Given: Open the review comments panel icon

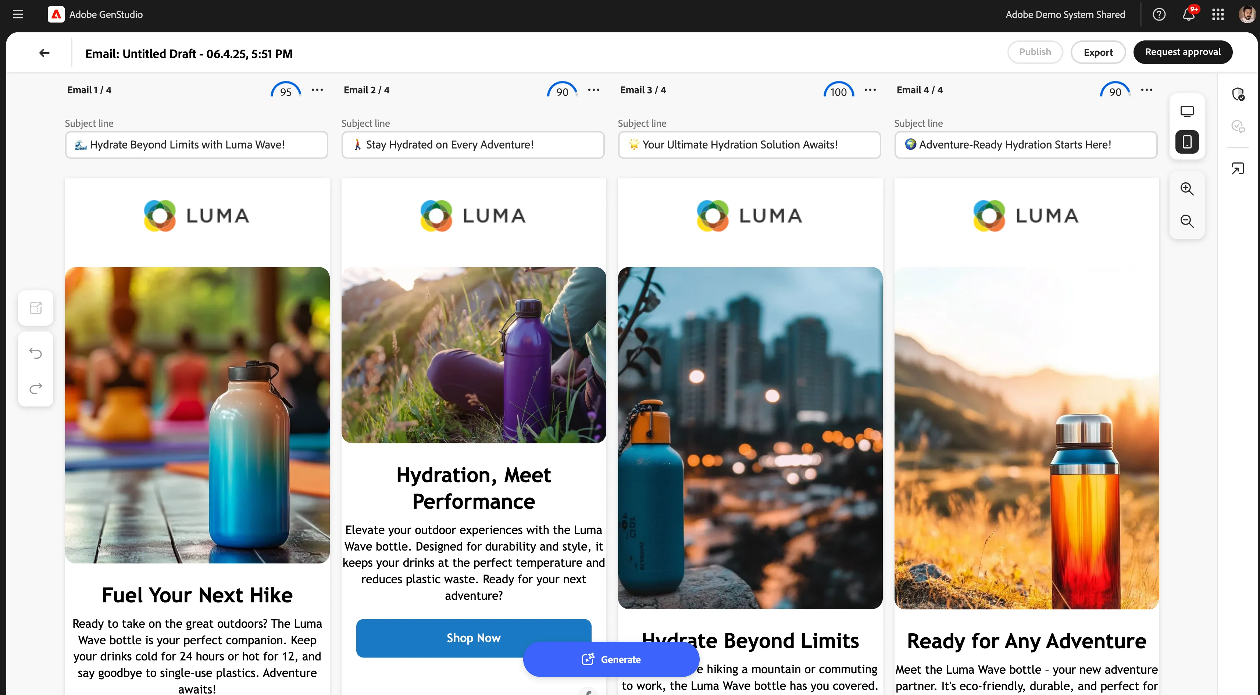Looking at the screenshot, I should (x=1238, y=127).
